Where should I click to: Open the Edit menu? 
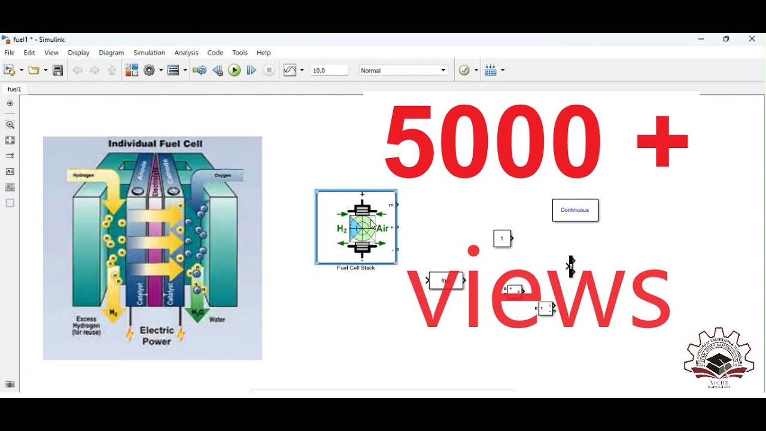(x=29, y=53)
